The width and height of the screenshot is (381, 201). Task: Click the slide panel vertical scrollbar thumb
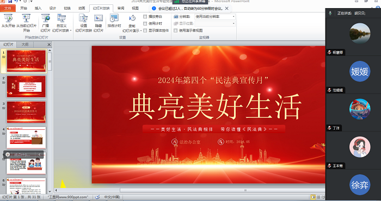(50, 61)
